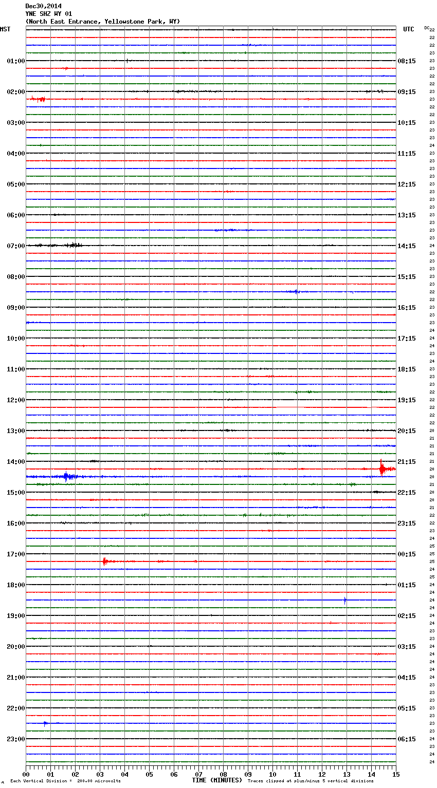
Task: Click the North East Entrance location caption
Action: 103,22
